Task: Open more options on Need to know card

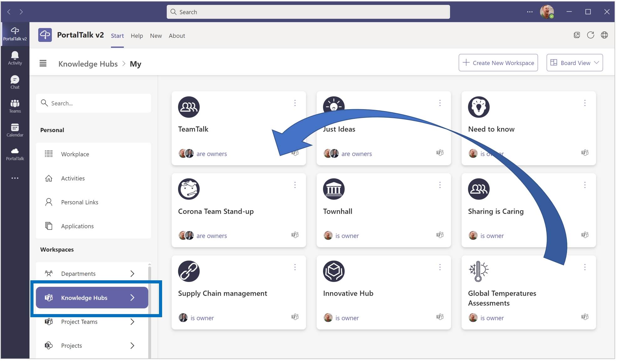Action: [585, 103]
